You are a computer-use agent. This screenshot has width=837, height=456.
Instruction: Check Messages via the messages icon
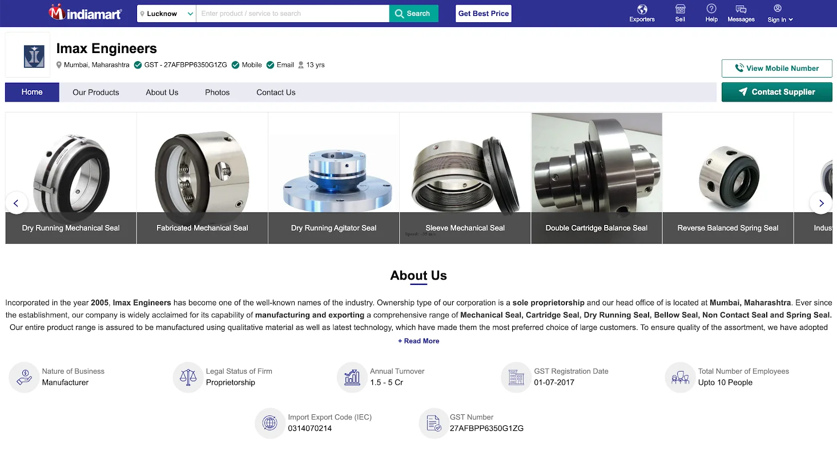click(741, 10)
